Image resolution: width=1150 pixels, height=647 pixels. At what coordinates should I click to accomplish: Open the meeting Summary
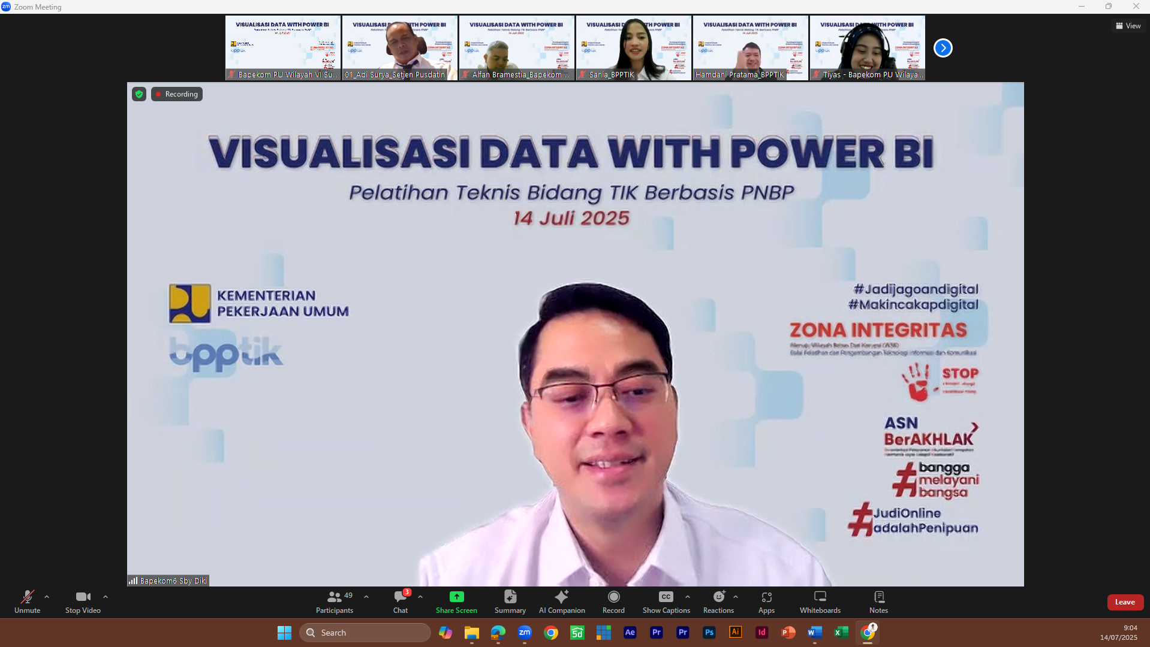[510, 601]
